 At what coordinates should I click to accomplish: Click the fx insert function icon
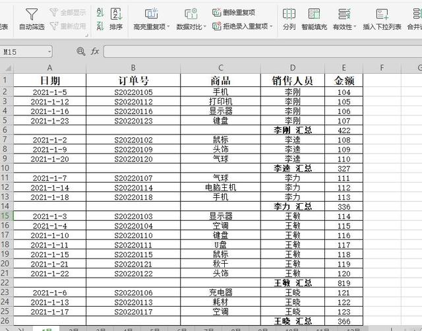point(95,51)
